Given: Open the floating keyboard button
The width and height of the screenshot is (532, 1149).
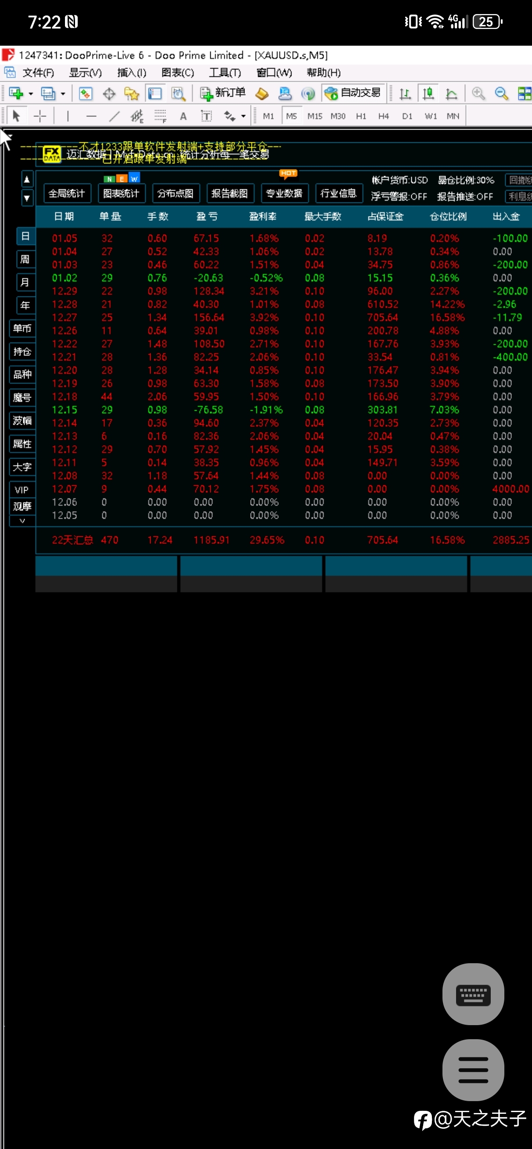Looking at the screenshot, I should click(x=473, y=994).
